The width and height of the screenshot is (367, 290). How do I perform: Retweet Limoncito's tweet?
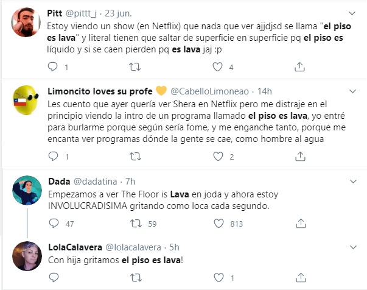coord(135,157)
